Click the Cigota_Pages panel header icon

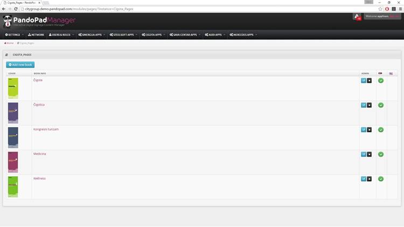click(6, 55)
